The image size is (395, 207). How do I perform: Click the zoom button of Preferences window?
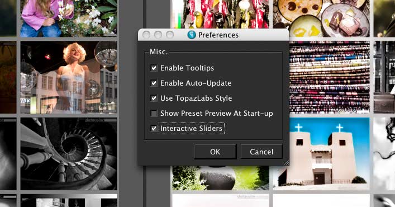pos(169,35)
